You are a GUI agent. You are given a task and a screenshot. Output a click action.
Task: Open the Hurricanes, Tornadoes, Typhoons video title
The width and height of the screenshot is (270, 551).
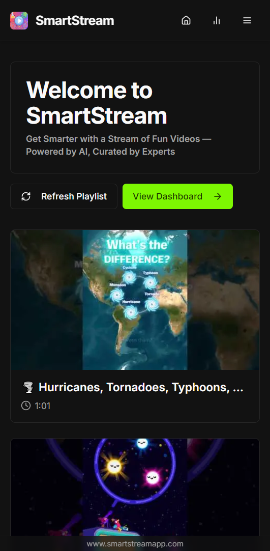point(141,387)
